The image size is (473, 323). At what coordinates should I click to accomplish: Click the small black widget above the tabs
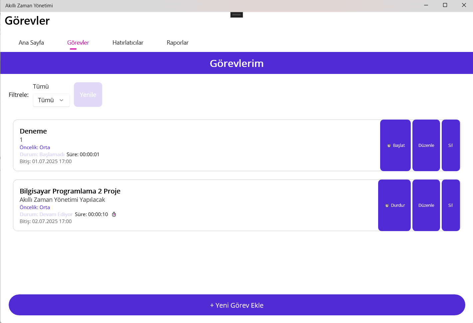point(236,15)
